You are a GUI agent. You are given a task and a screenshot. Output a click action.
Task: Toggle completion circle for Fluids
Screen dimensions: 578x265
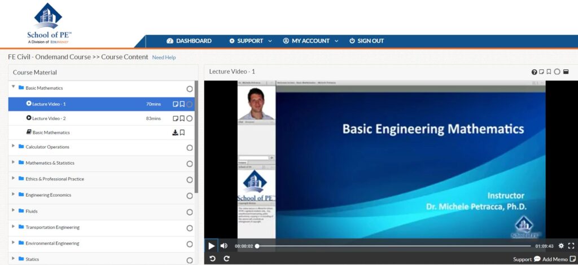click(x=190, y=212)
